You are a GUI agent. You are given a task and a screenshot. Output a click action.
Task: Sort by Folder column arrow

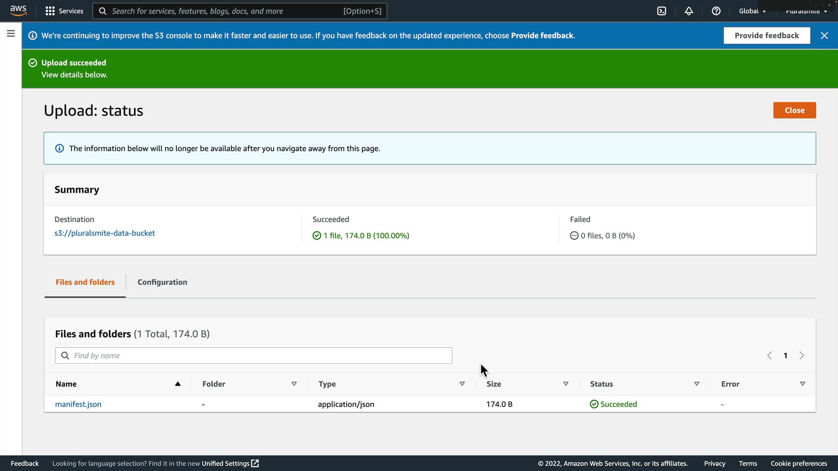tap(294, 384)
